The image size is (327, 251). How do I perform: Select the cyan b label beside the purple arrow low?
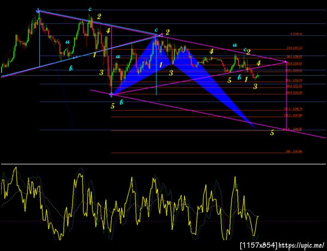122,102
